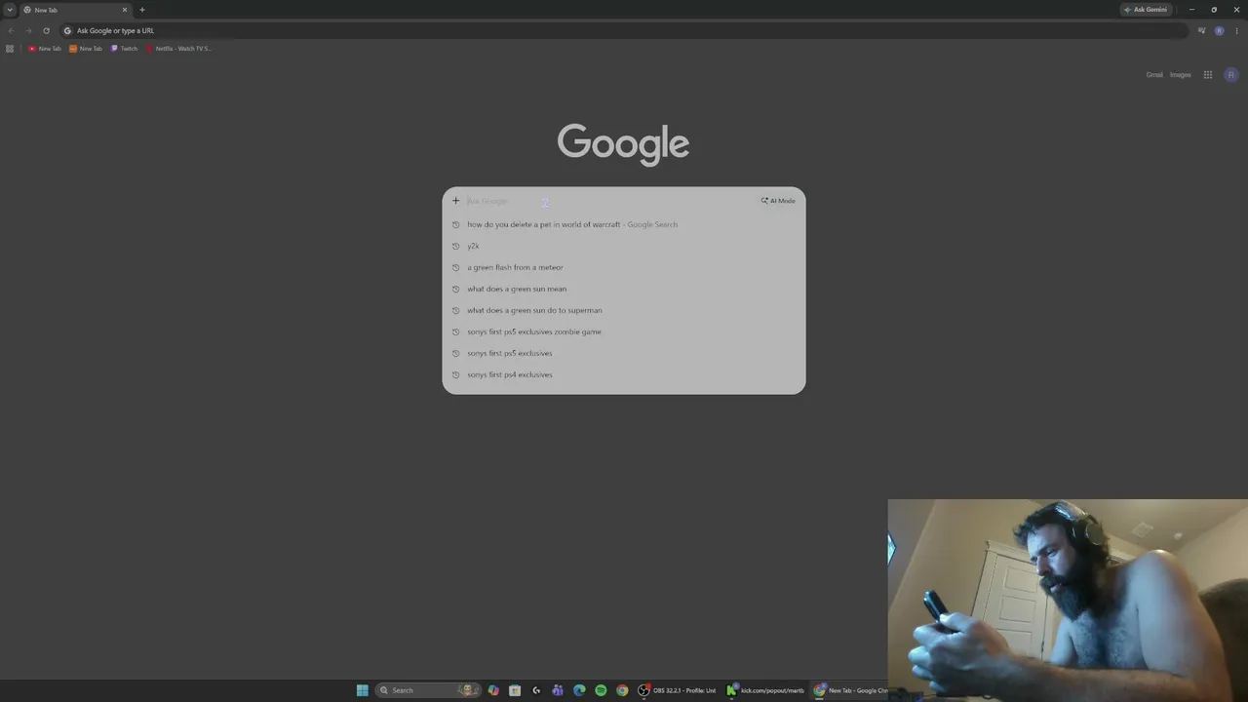Select suggestion about deleting a WoW pet

pyautogui.click(x=624, y=224)
